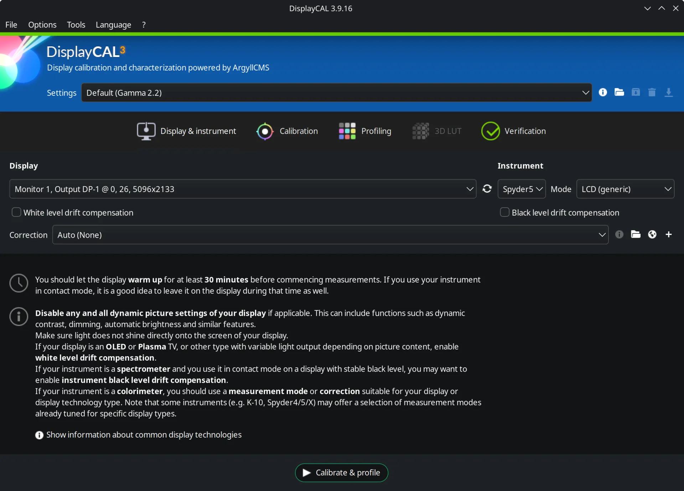Delete the current settings preset

(652, 92)
